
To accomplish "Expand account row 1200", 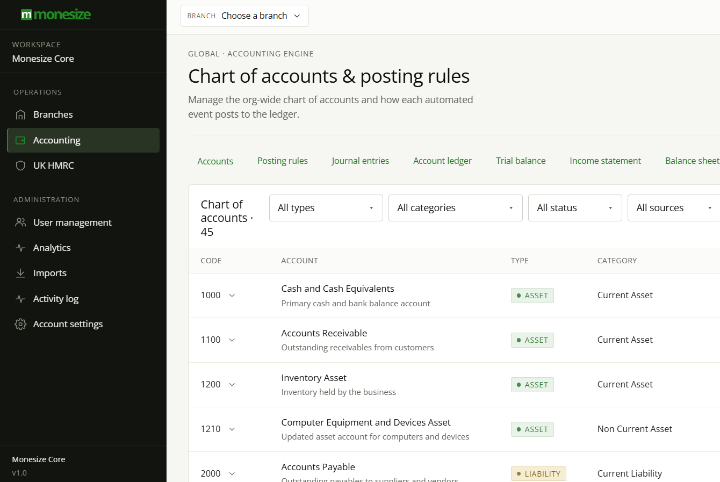I will (232, 385).
